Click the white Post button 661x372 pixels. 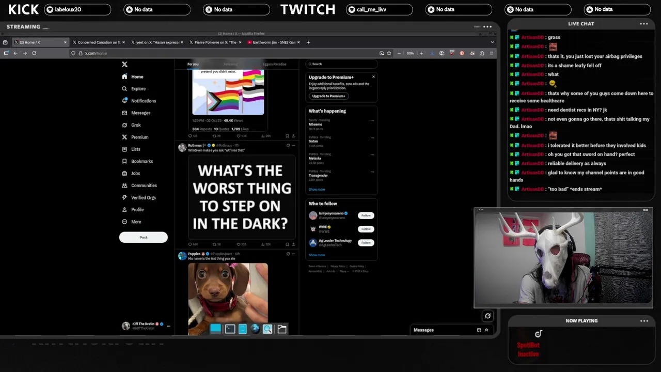pyautogui.click(x=143, y=237)
